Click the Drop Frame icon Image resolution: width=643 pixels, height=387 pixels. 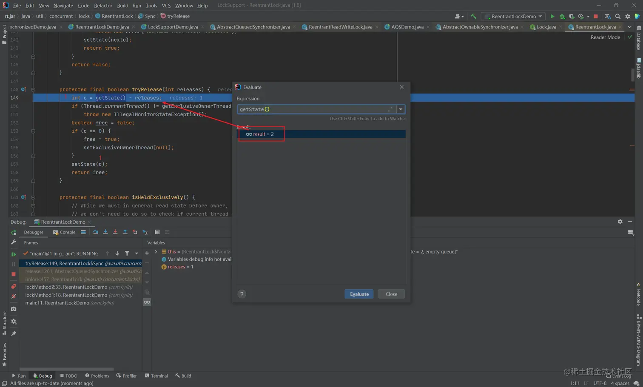coord(135,232)
